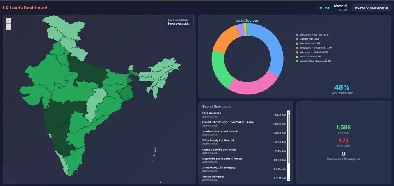Screen dimensions: 394x186
Task: Open the date range picker 2024-04-01 to 2025-03-31
Action: [371, 8]
